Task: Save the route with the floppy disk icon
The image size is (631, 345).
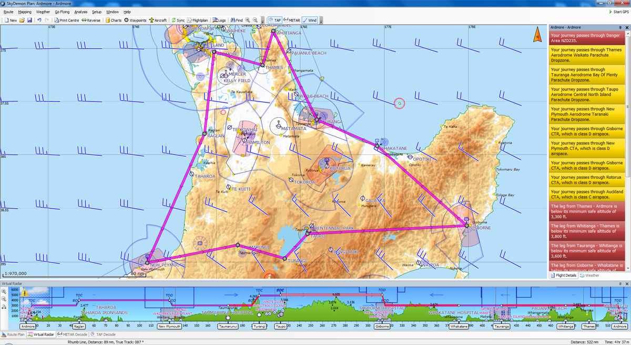Action: pos(29,20)
